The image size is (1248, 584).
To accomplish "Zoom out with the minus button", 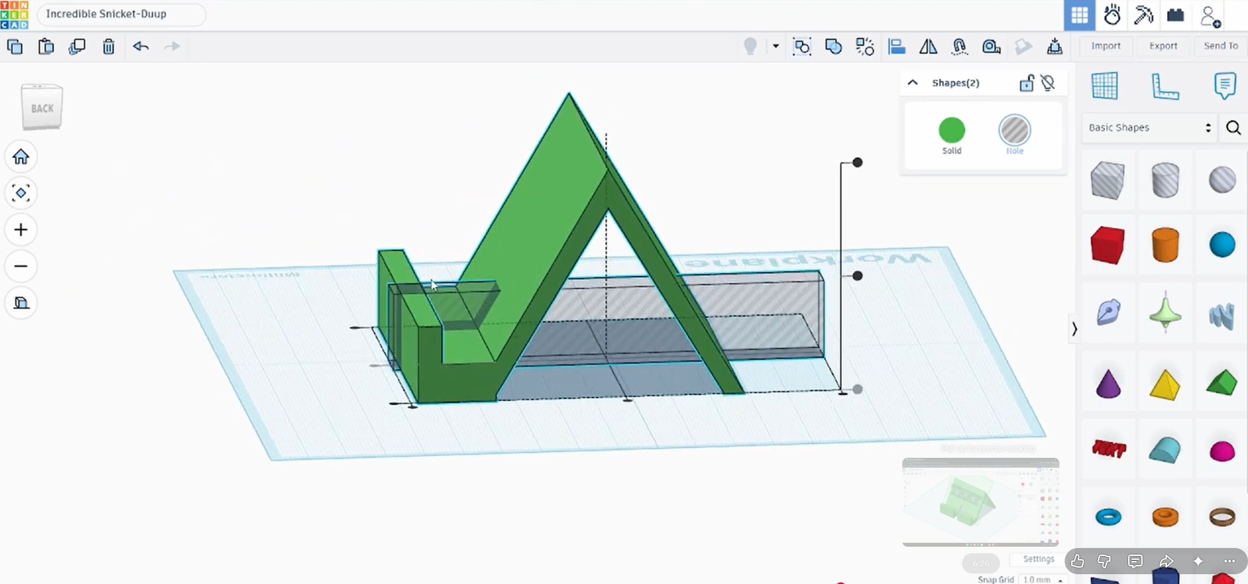I will (21, 266).
